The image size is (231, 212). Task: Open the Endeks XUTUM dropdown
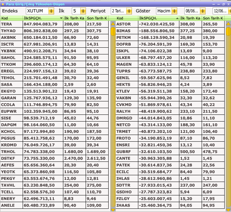click(x=51, y=11)
